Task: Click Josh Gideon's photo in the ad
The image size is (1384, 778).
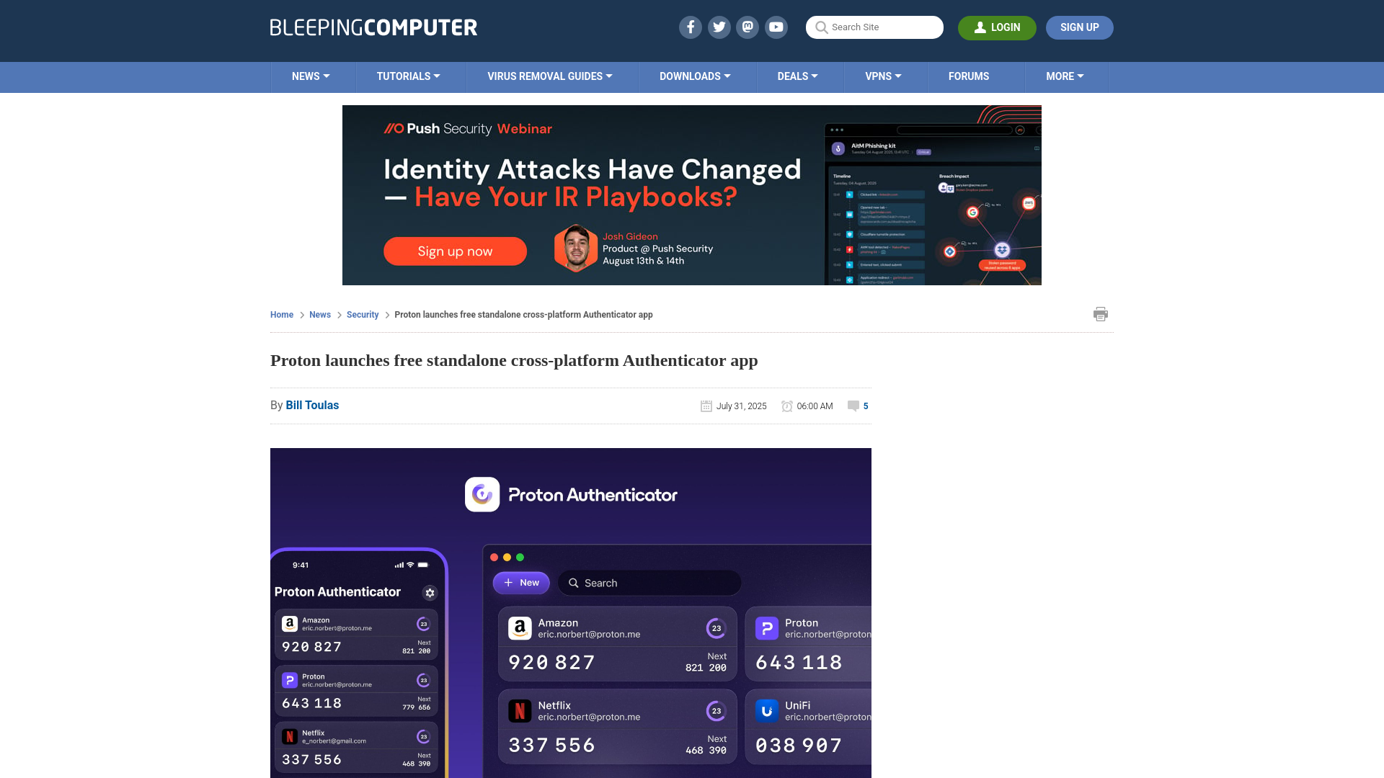Action: [x=575, y=249]
